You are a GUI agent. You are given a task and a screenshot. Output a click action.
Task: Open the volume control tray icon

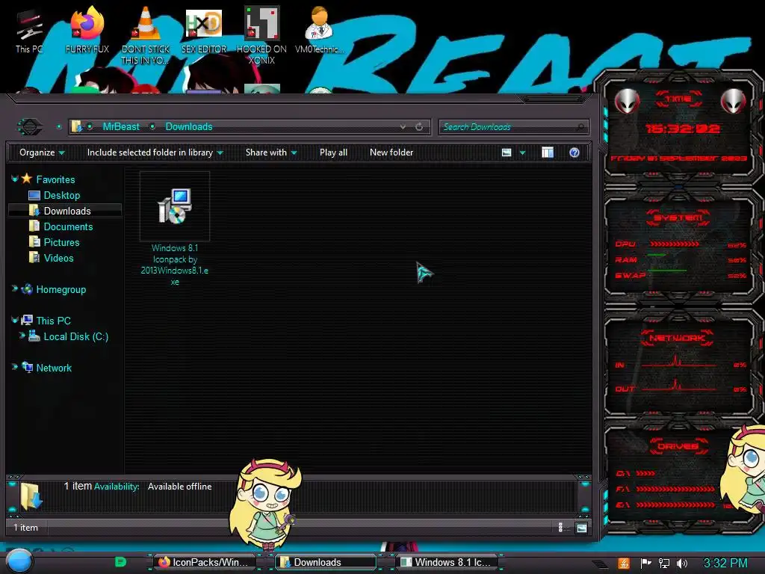pyautogui.click(x=681, y=564)
